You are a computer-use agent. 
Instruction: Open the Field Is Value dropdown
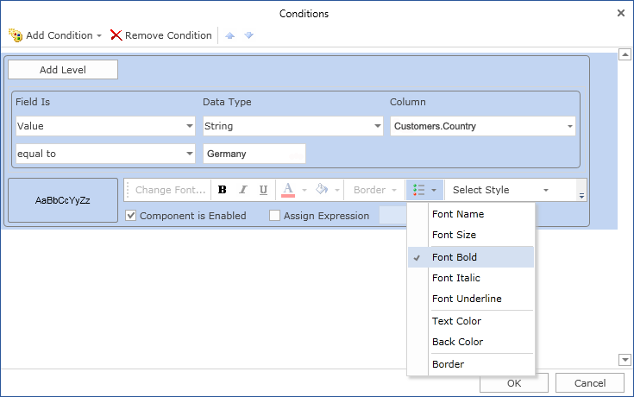point(190,126)
